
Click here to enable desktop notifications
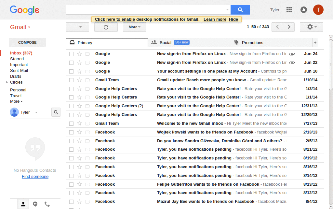coord(115,19)
